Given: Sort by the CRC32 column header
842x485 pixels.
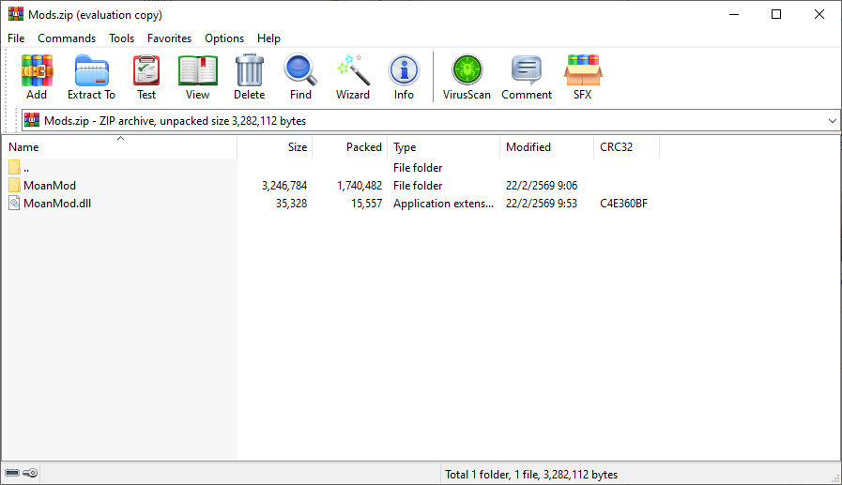Looking at the screenshot, I should (x=626, y=147).
